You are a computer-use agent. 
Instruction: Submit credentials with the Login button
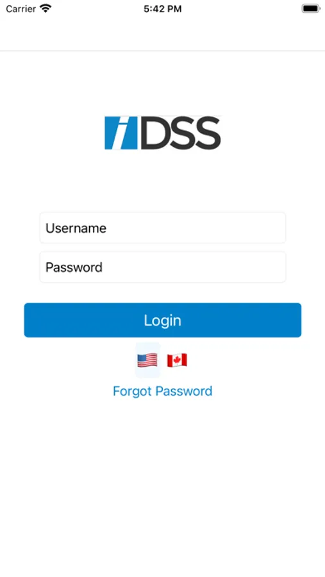[163, 320]
